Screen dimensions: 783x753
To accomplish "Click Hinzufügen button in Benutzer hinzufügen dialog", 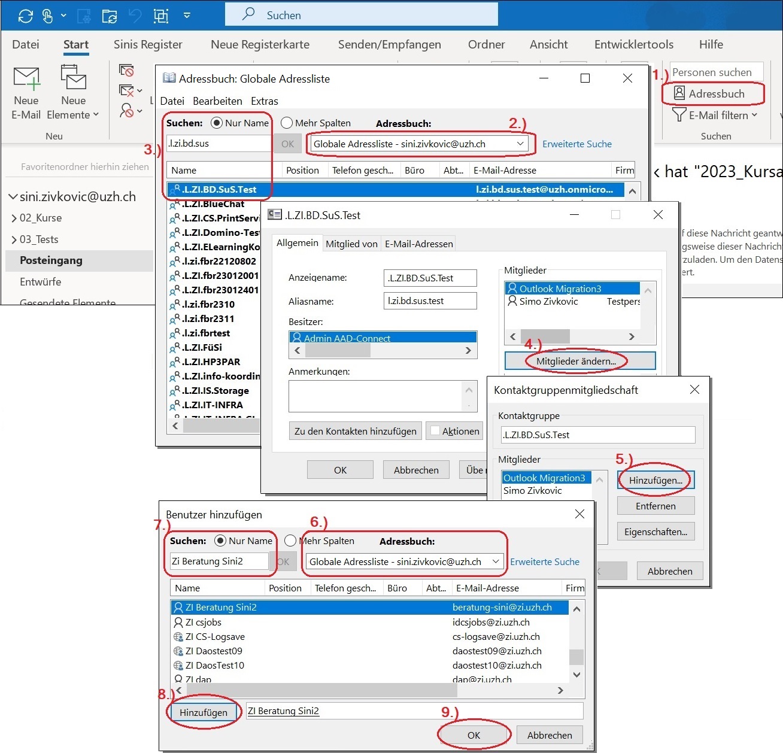I will (204, 712).
